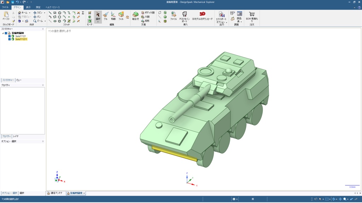Open the 選択 tool dropdown arrow
The height and width of the screenshot is (203, 362).
[98, 22]
